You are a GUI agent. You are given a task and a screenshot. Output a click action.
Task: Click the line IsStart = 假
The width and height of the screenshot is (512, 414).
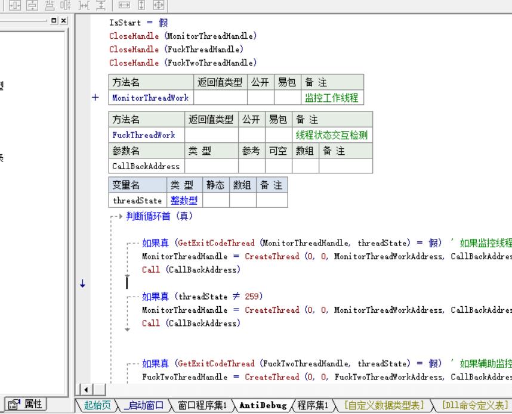pyautogui.click(x=138, y=23)
